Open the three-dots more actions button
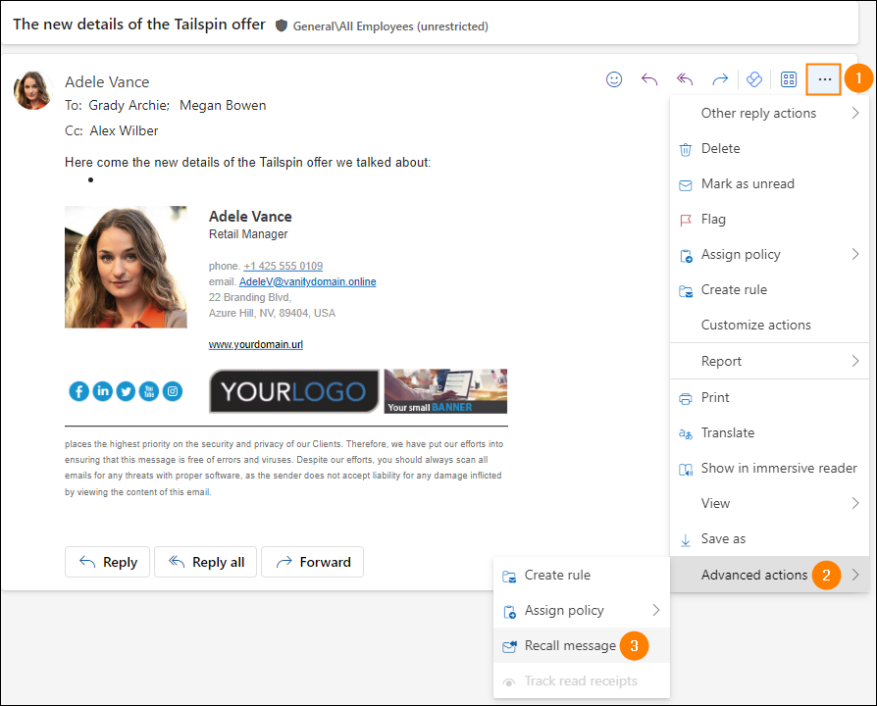Image resolution: width=877 pixels, height=706 pixels. click(824, 79)
